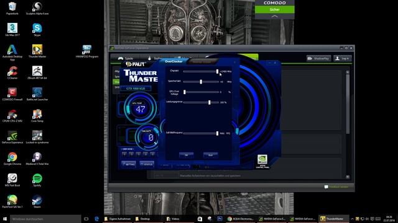Open the CPUID CPU-Z MSI shortcut
Viewport: 398px width, 223px height.
(12, 116)
